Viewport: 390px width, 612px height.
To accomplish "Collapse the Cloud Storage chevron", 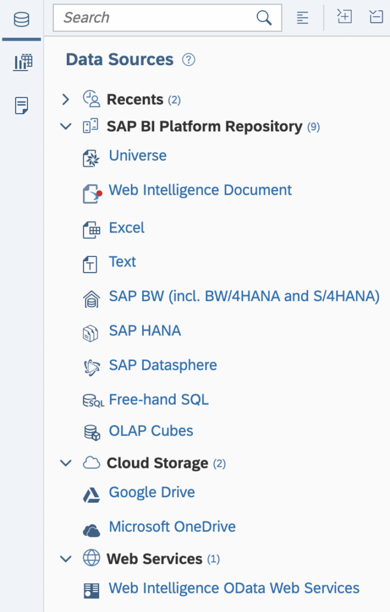I will pos(66,463).
